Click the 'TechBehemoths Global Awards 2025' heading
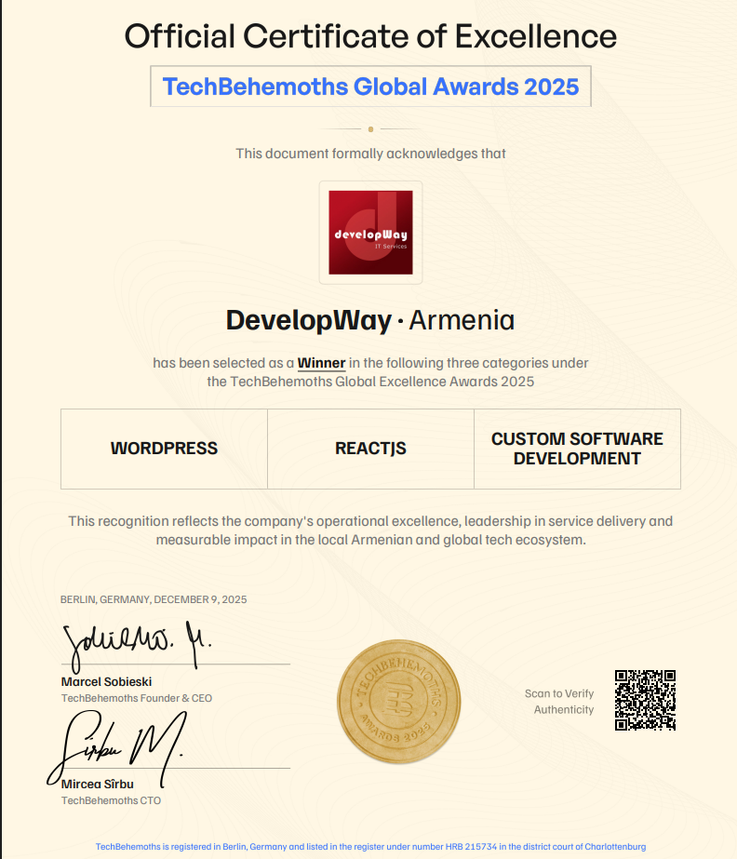 click(x=371, y=87)
